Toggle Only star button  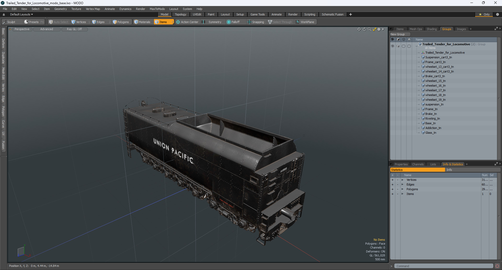(484, 14)
